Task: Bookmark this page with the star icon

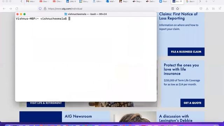Action: pyautogui.click(x=177, y=8)
